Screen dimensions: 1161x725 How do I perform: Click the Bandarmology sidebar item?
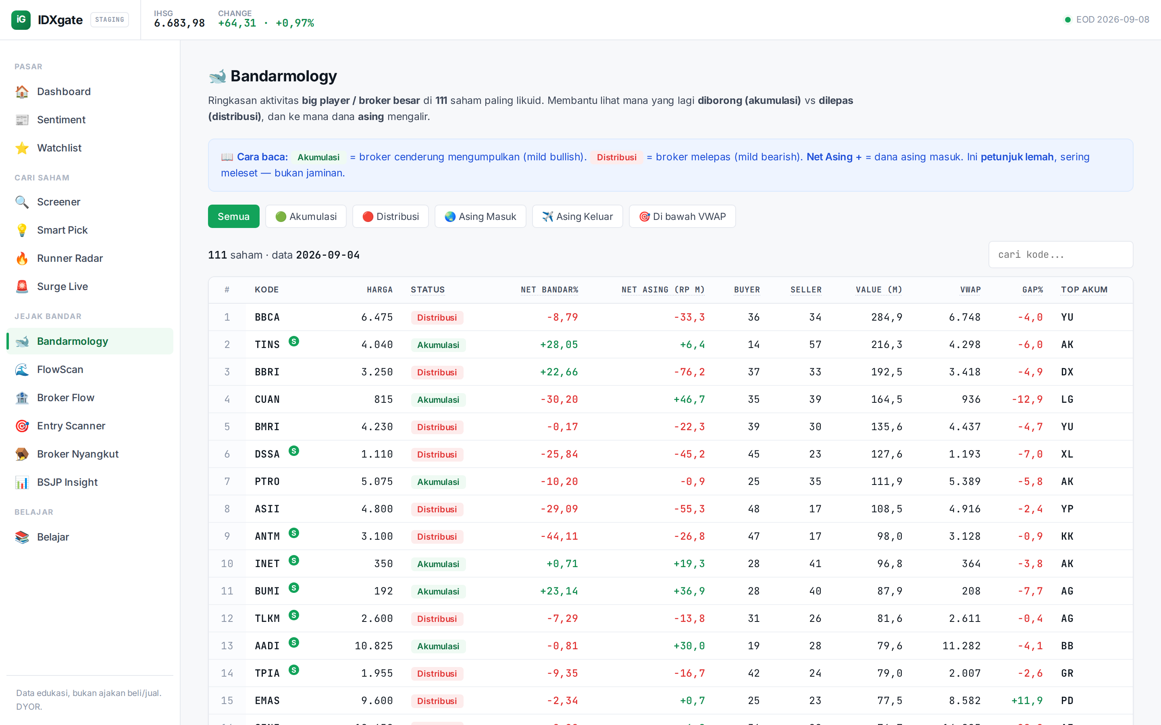90,342
